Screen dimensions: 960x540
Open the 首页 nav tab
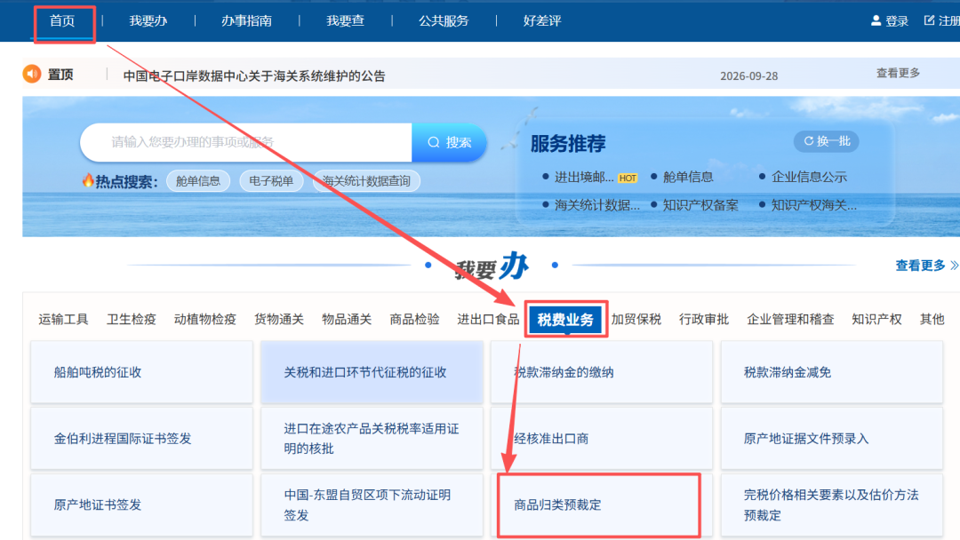tap(62, 20)
